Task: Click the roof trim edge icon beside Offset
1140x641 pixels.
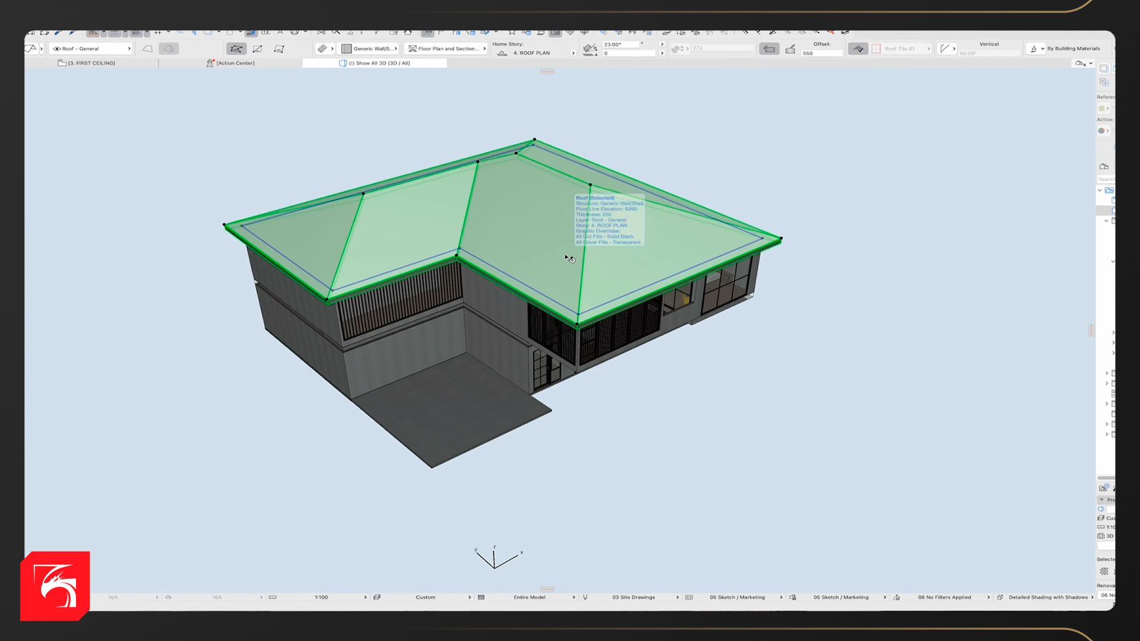Action: pyautogui.click(x=790, y=49)
